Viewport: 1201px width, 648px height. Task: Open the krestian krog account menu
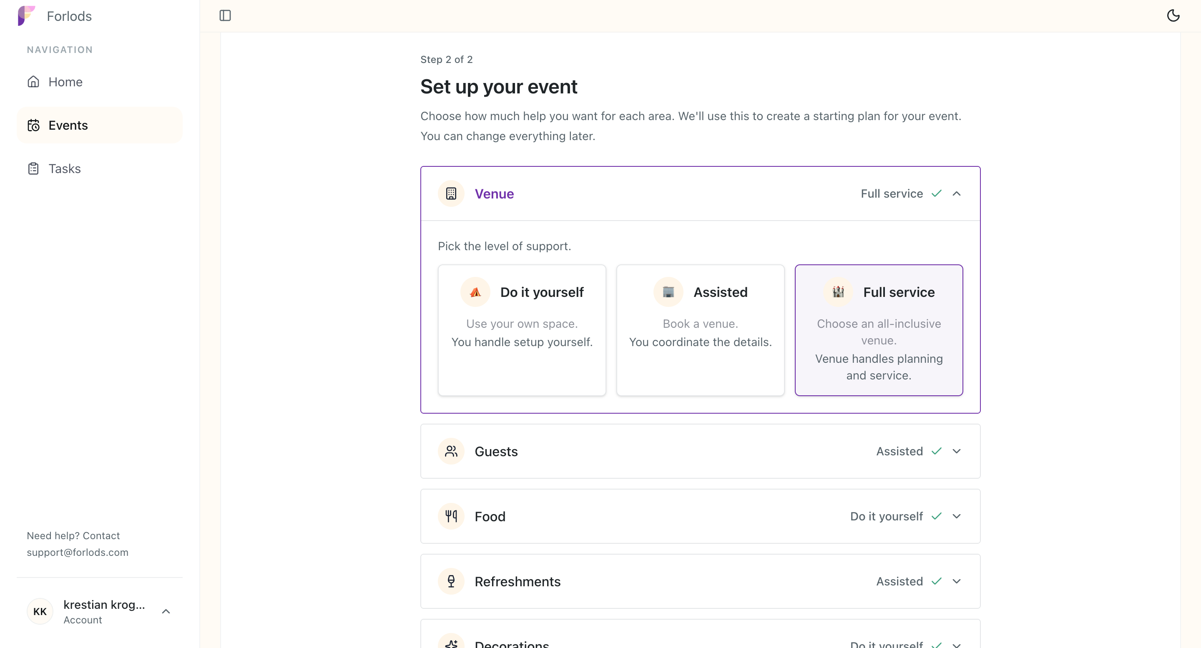(x=99, y=612)
